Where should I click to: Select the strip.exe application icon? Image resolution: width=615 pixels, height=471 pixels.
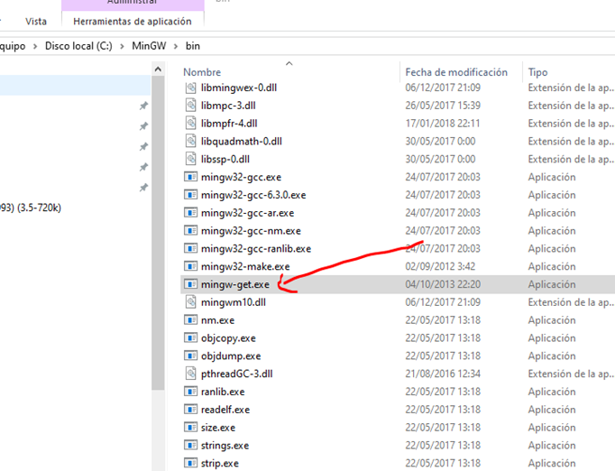190,463
